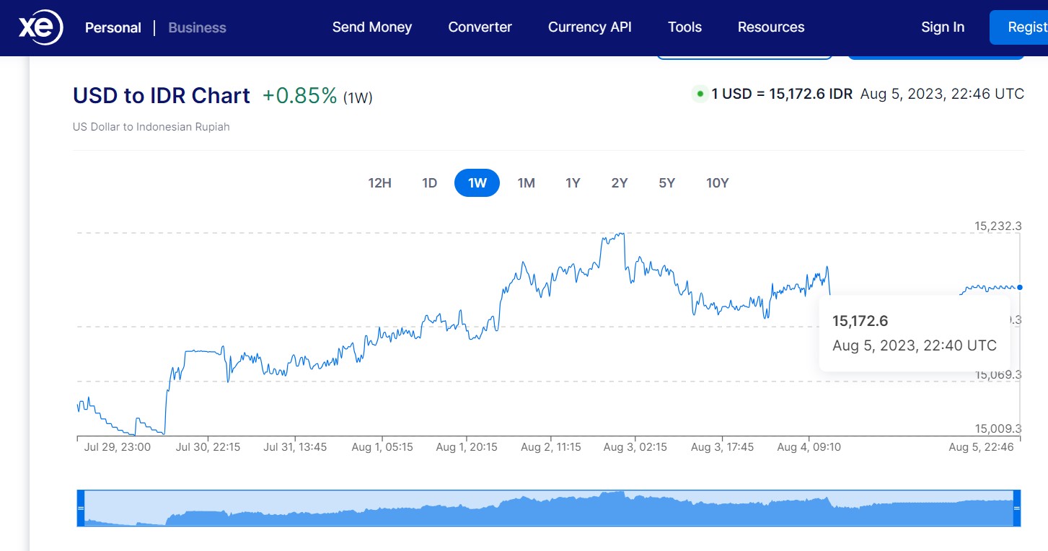
Task: Select the 1D time range
Action: [429, 183]
